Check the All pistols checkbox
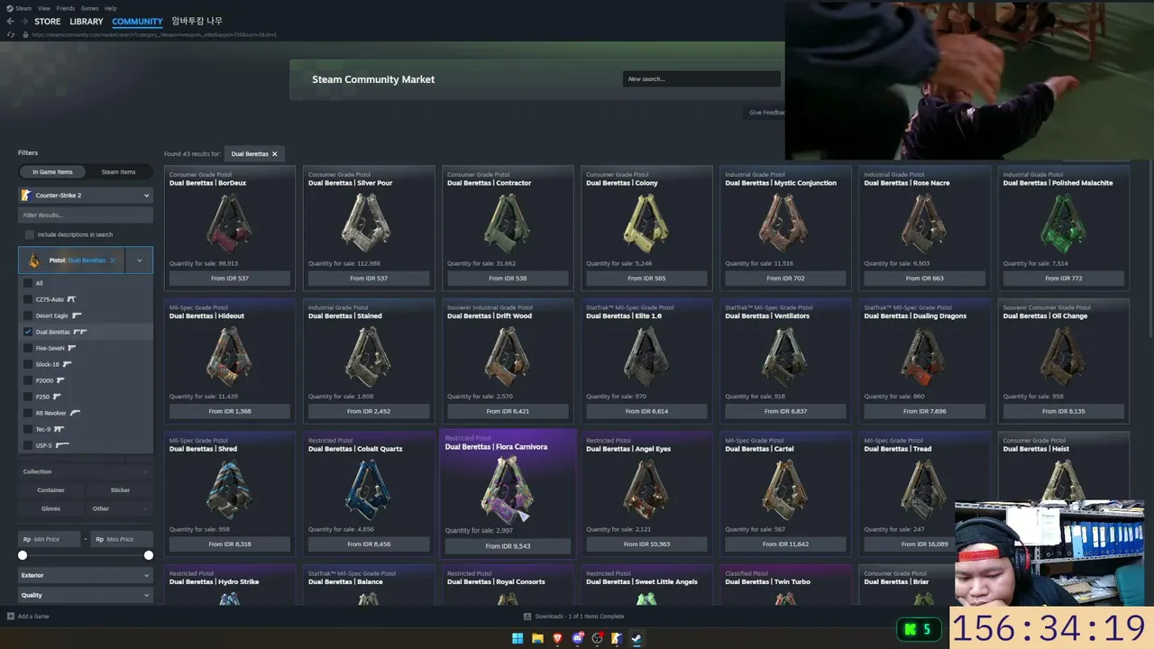This screenshot has height=649, width=1154. [28, 283]
